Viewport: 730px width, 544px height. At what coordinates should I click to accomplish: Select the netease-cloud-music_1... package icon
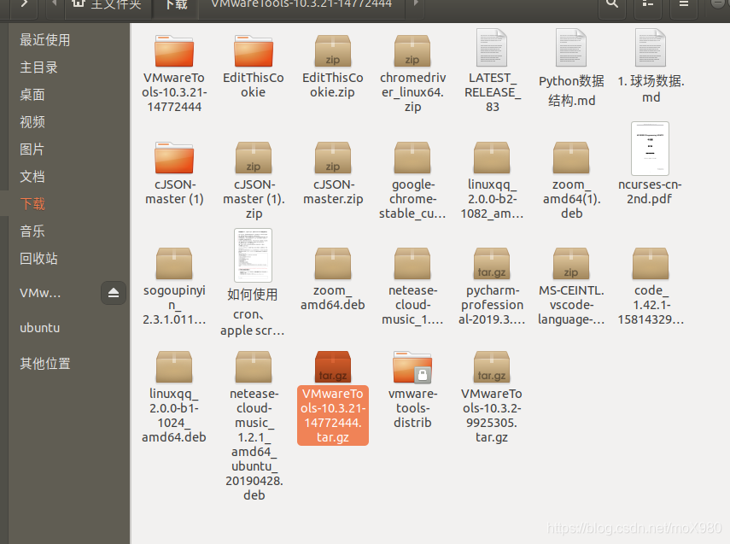(x=412, y=264)
